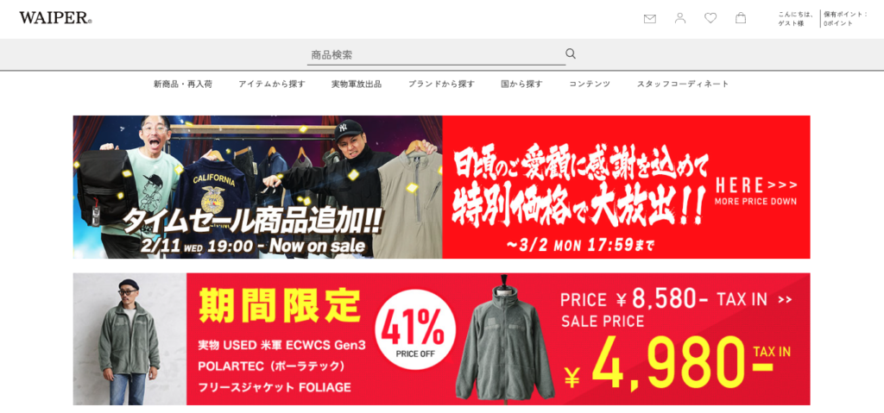Open スタッフコーディネート page
The width and height of the screenshot is (884, 413).
(683, 84)
